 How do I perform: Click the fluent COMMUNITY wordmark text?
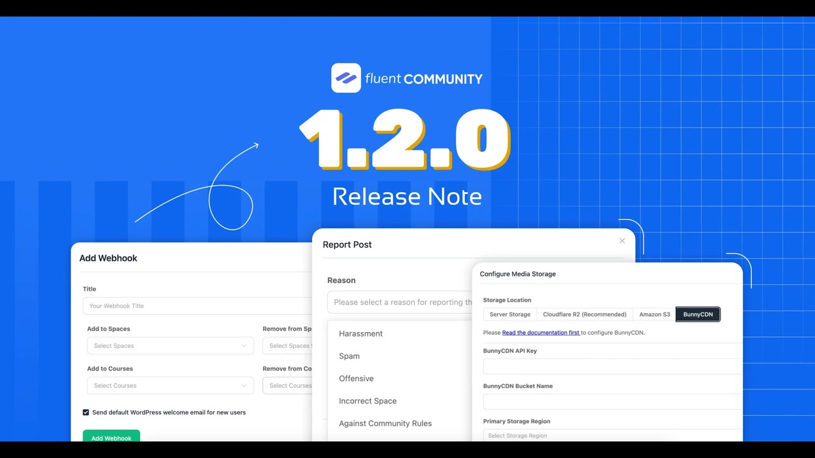[x=423, y=79]
